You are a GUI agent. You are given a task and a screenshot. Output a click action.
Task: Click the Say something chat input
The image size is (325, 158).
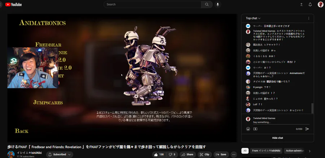281,122
